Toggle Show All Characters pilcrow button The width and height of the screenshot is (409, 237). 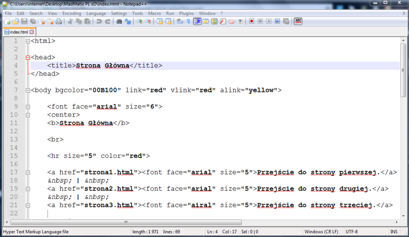[188, 21]
